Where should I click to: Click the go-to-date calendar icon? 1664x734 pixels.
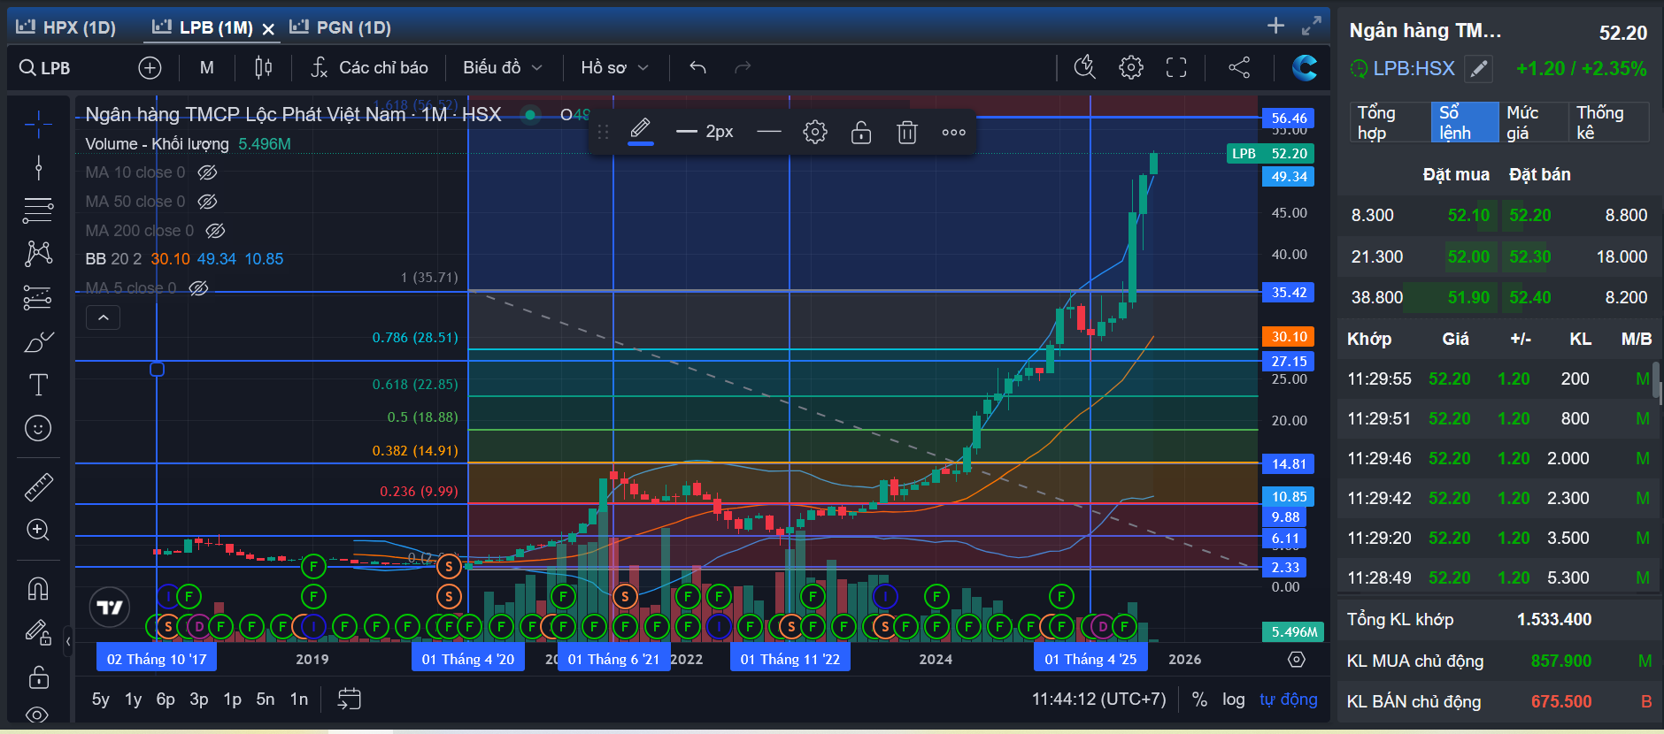click(350, 700)
